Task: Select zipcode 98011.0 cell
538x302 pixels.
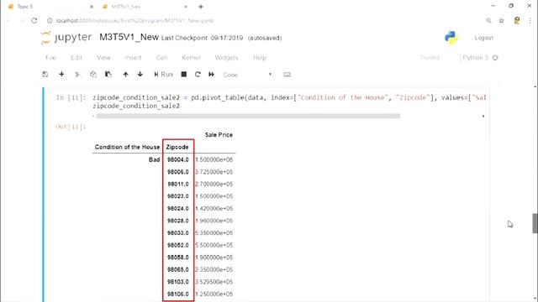Action: pyautogui.click(x=178, y=184)
